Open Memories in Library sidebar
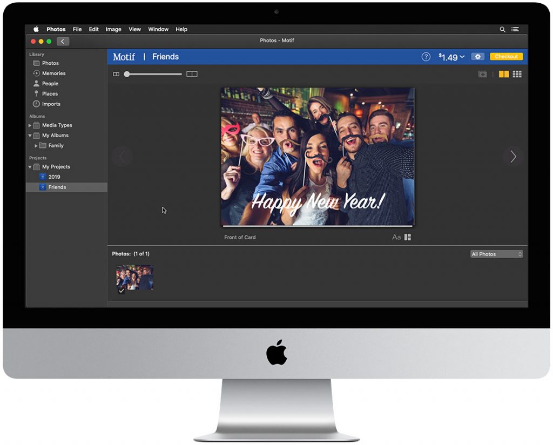Image resolution: width=553 pixels, height=445 pixels. 53,73
